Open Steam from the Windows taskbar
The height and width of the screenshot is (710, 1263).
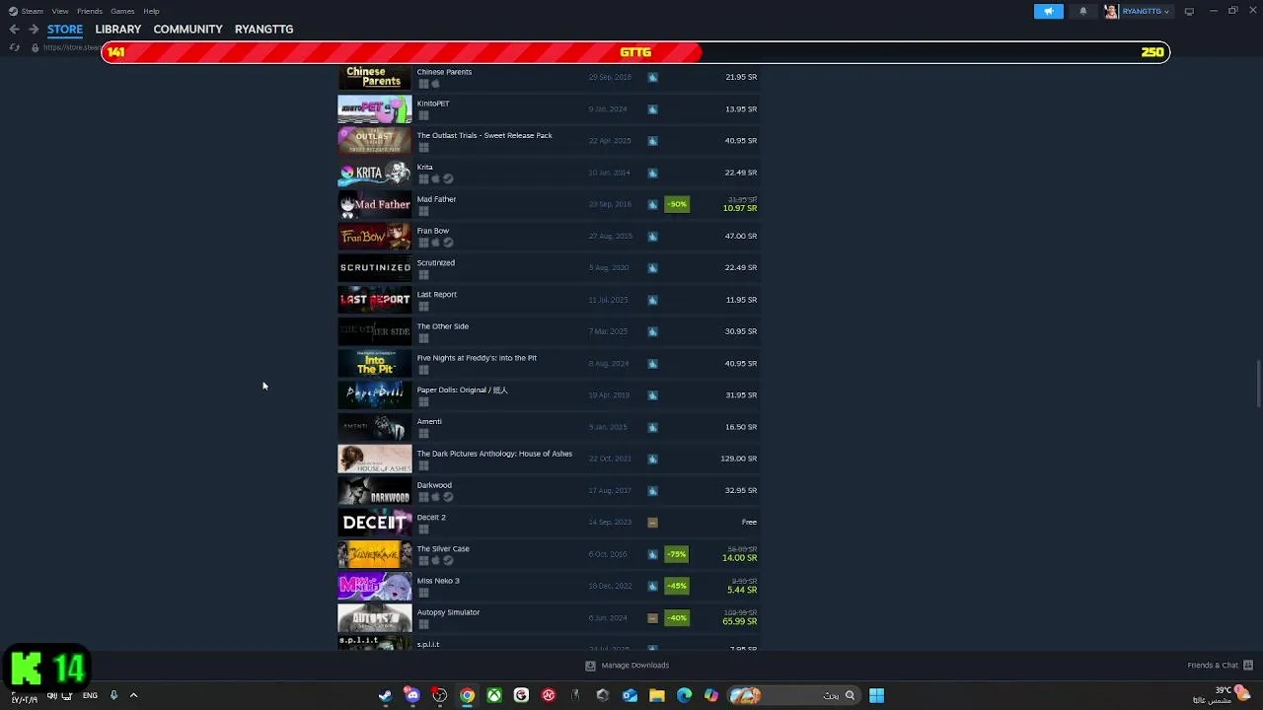(385, 695)
